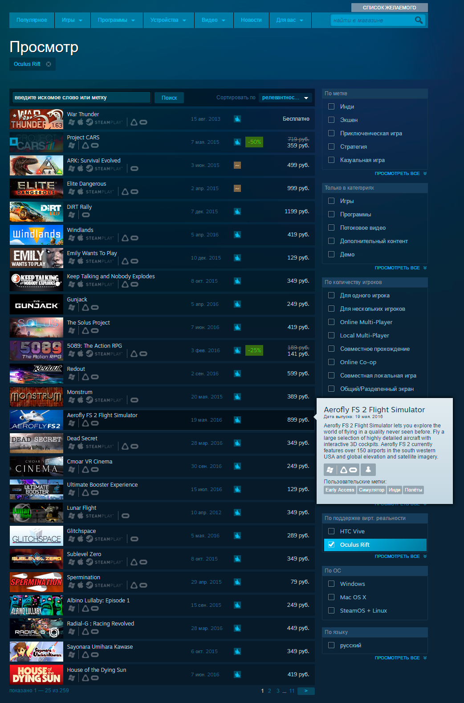This screenshot has height=703, width=464.
Task: Click the review icon for Project CARS
Action: pos(237,142)
